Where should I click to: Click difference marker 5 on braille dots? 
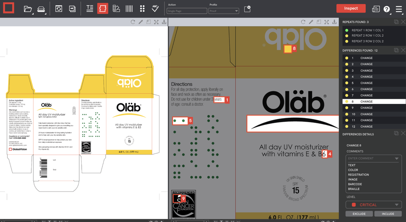tap(190, 121)
